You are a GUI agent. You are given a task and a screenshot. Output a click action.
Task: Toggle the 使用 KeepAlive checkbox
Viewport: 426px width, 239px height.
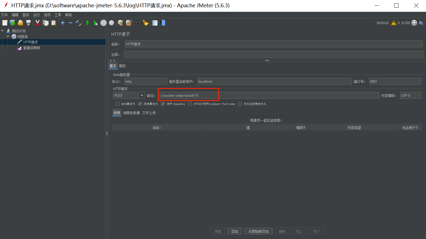pyautogui.click(x=163, y=104)
